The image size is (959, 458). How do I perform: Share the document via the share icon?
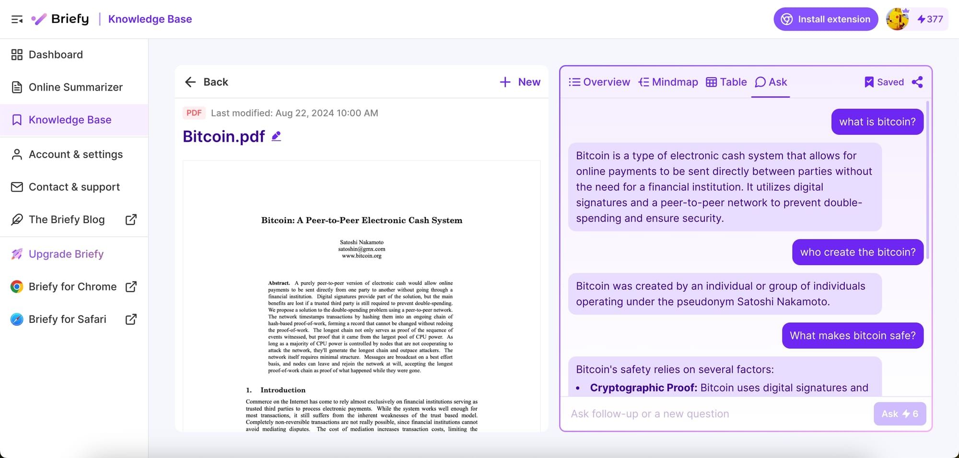tap(918, 82)
